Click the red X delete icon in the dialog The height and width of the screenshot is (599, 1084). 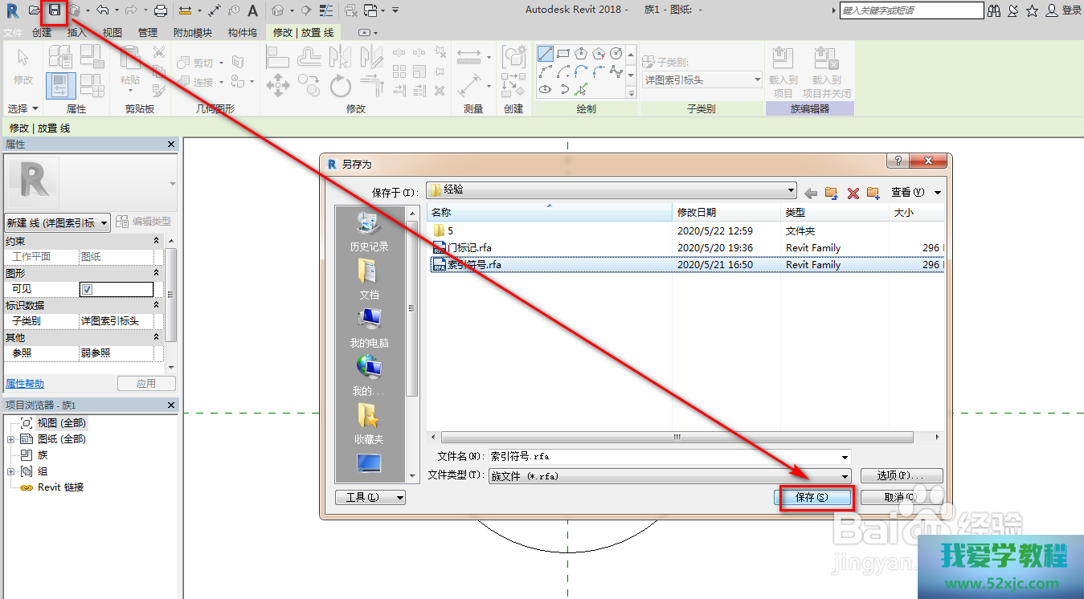853,193
